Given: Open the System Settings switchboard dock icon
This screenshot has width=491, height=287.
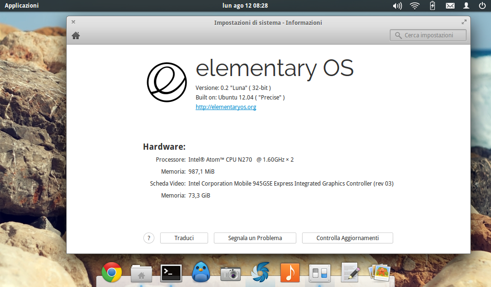Looking at the screenshot, I should (320, 273).
